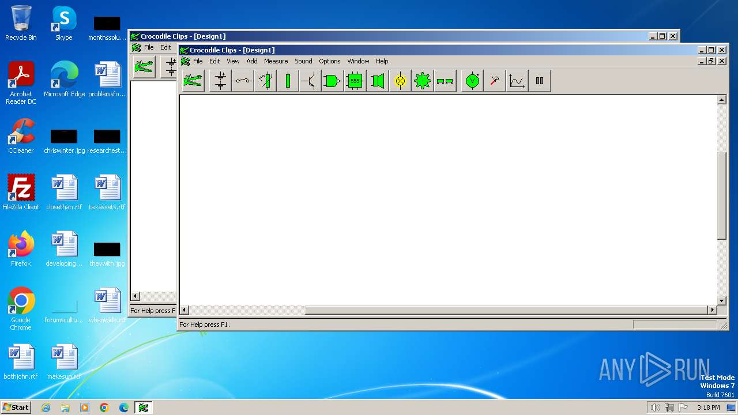Click the volume icon in system tray

[x=655, y=408]
